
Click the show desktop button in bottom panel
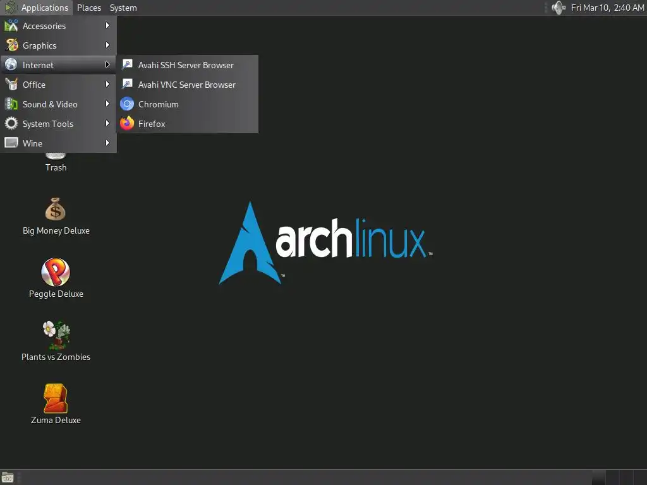[x=8, y=477]
